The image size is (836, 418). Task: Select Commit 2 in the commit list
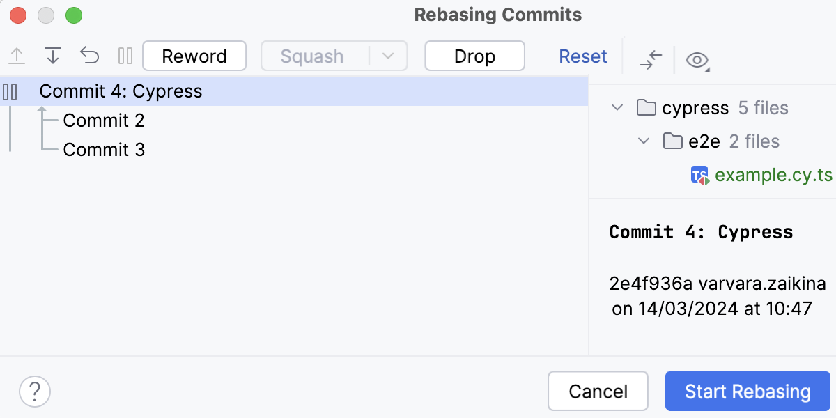pos(104,120)
